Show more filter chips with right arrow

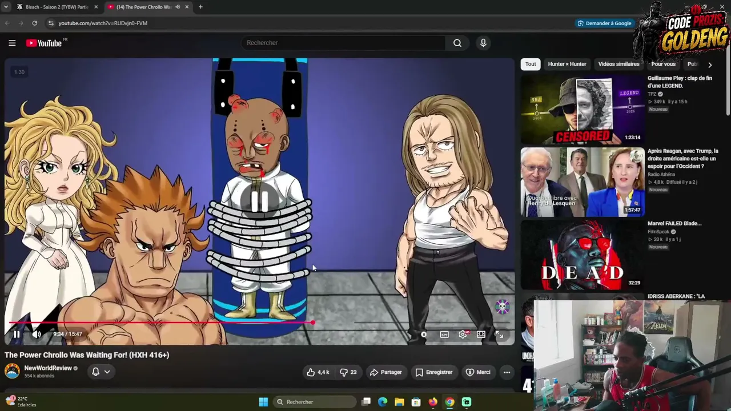pos(710,65)
